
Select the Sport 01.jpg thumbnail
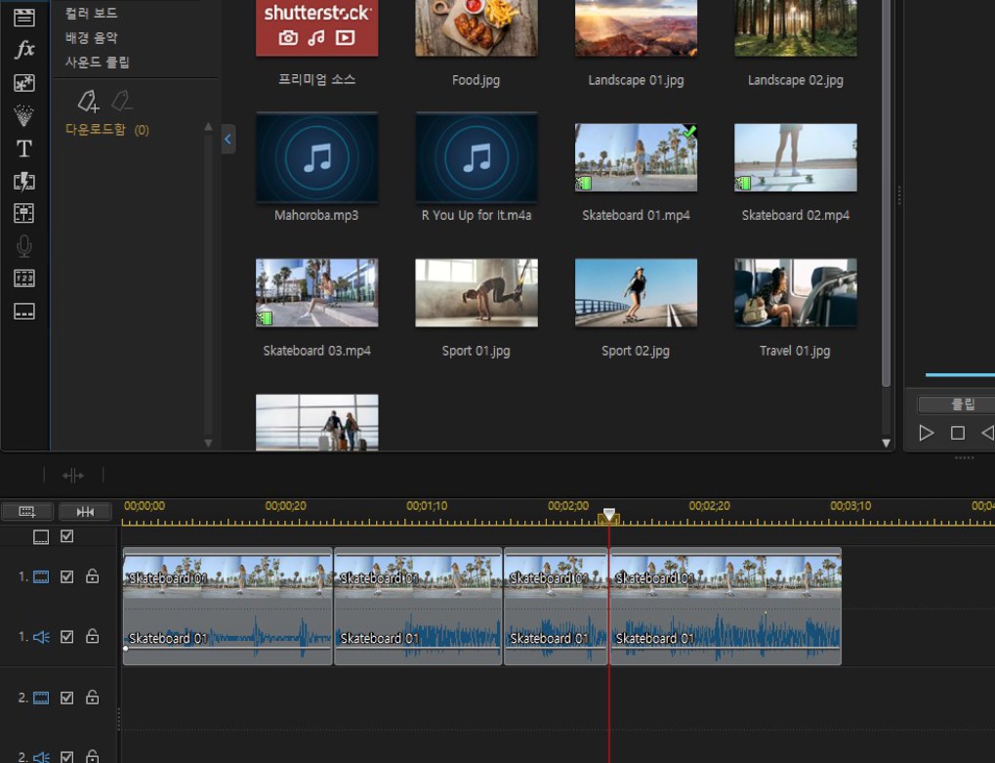coord(476,293)
